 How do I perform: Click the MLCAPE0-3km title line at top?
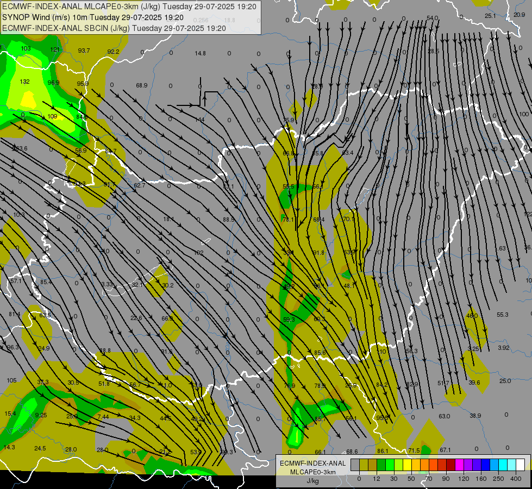pos(129,7)
